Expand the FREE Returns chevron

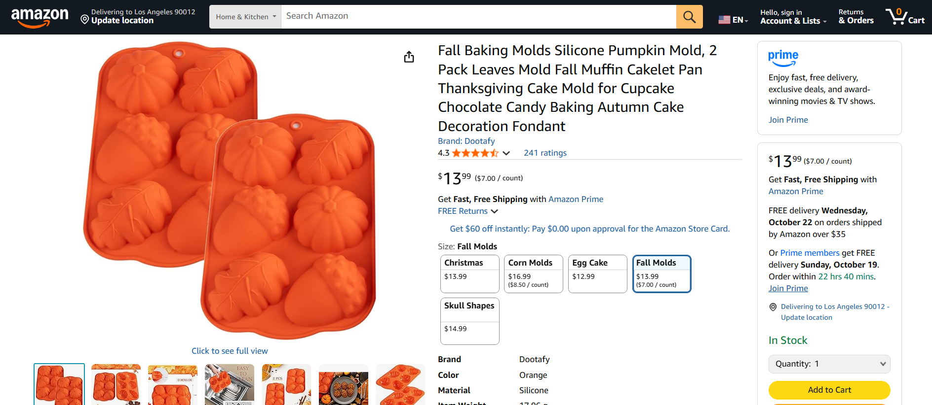tap(494, 211)
